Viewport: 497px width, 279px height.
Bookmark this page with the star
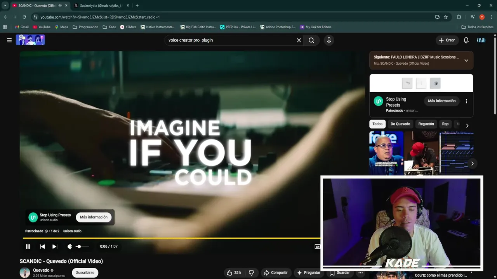pyautogui.click(x=446, y=17)
